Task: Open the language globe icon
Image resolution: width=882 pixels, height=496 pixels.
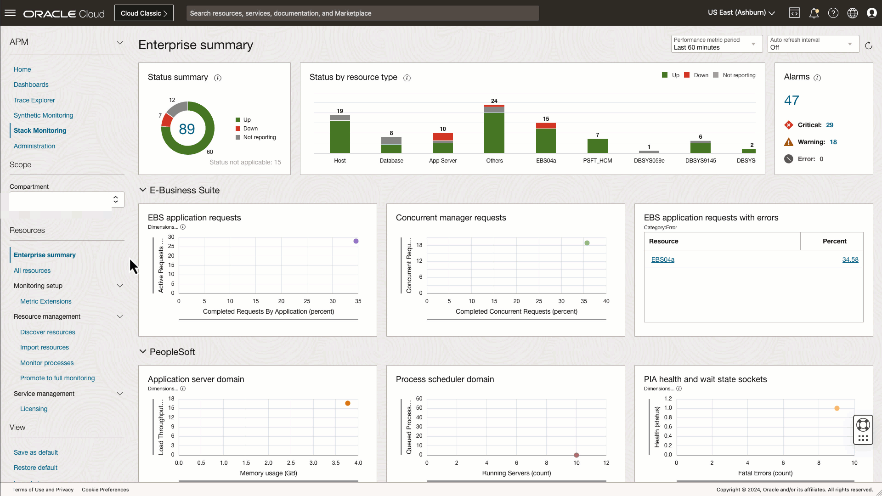Action: point(853,13)
